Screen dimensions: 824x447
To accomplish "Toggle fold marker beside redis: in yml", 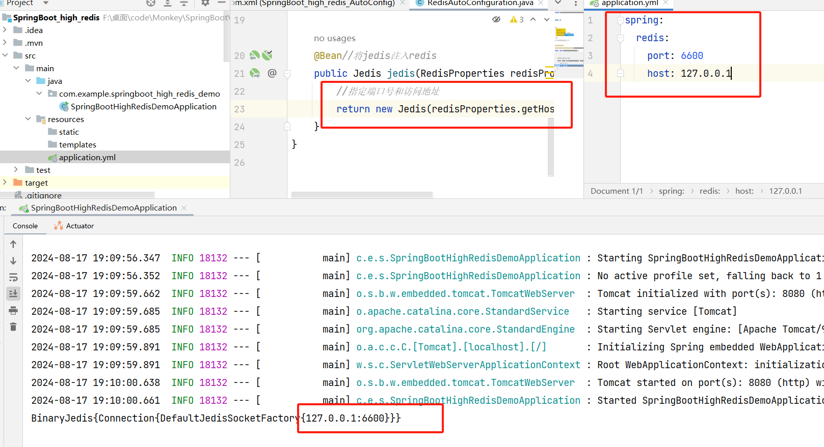I will tap(620, 38).
